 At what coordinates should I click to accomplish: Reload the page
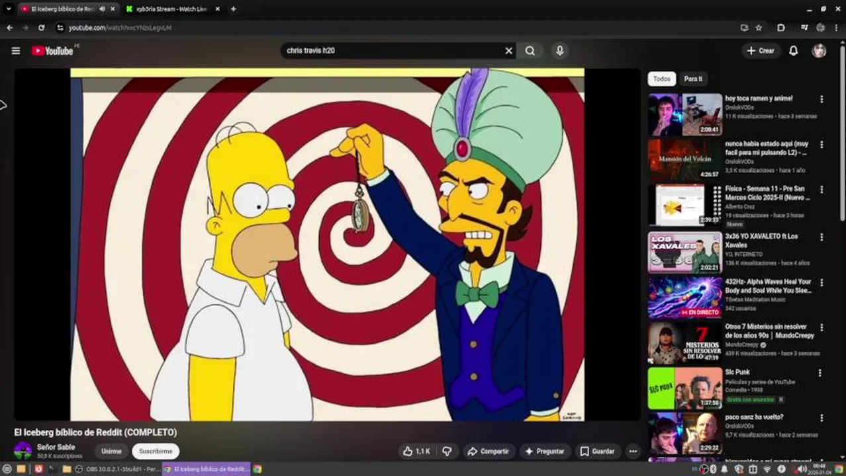pos(41,28)
